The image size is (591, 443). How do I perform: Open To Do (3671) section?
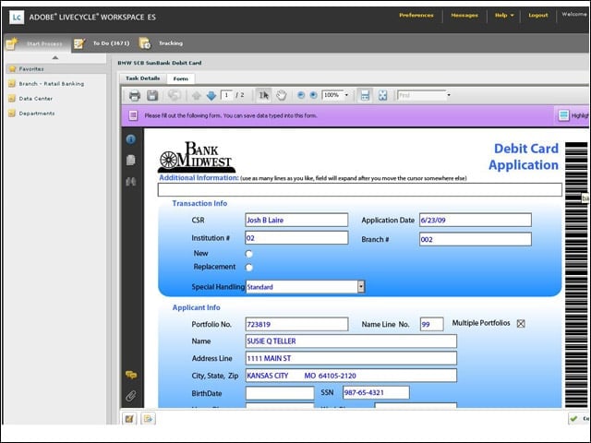pos(103,43)
